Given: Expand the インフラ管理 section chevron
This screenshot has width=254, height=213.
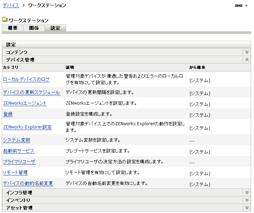Looking at the screenshot, I should pyautogui.click(x=247, y=192).
